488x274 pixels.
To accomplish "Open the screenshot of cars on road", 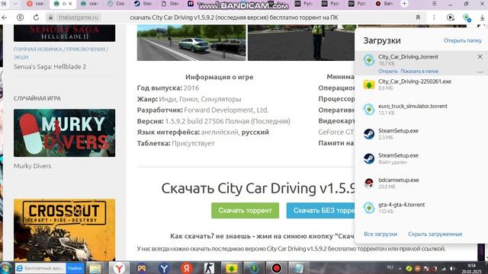I will [191, 43].
